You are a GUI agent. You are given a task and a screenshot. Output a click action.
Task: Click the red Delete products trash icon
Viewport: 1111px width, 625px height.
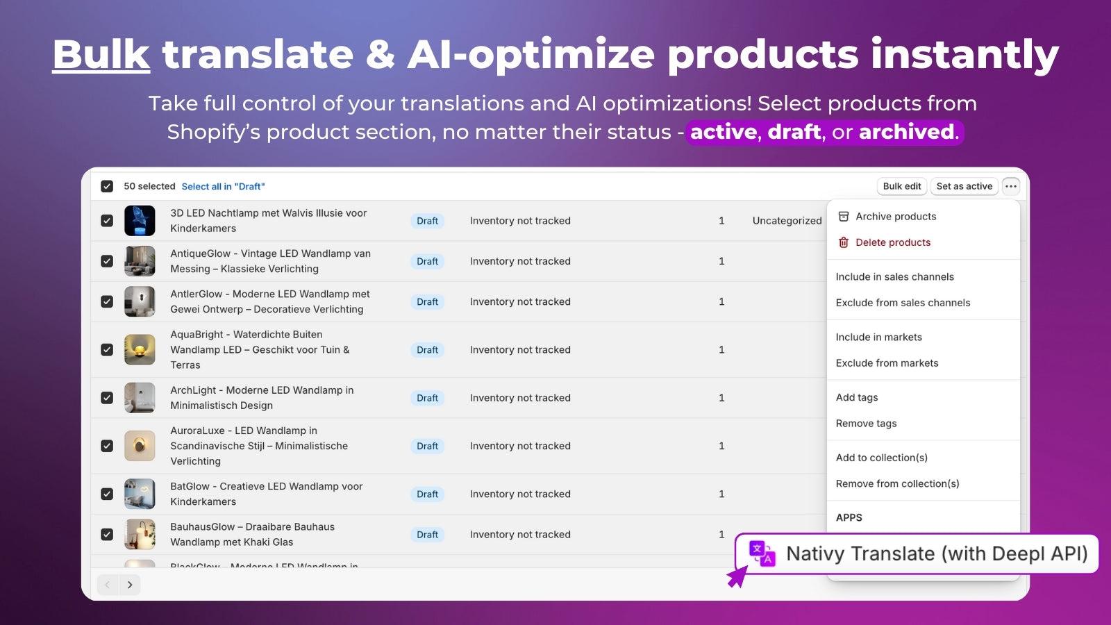click(844, 242)
